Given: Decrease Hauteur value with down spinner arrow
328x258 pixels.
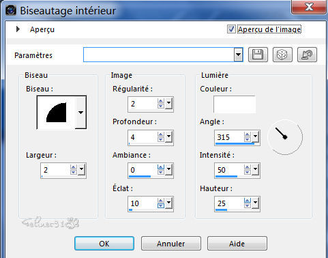Looking at the screenshot, I should point(248,205).
